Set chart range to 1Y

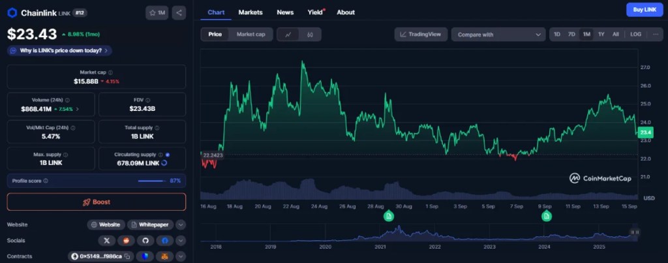point(601,35)
